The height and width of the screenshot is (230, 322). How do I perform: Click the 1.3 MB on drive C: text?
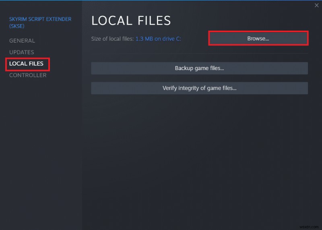158,39
